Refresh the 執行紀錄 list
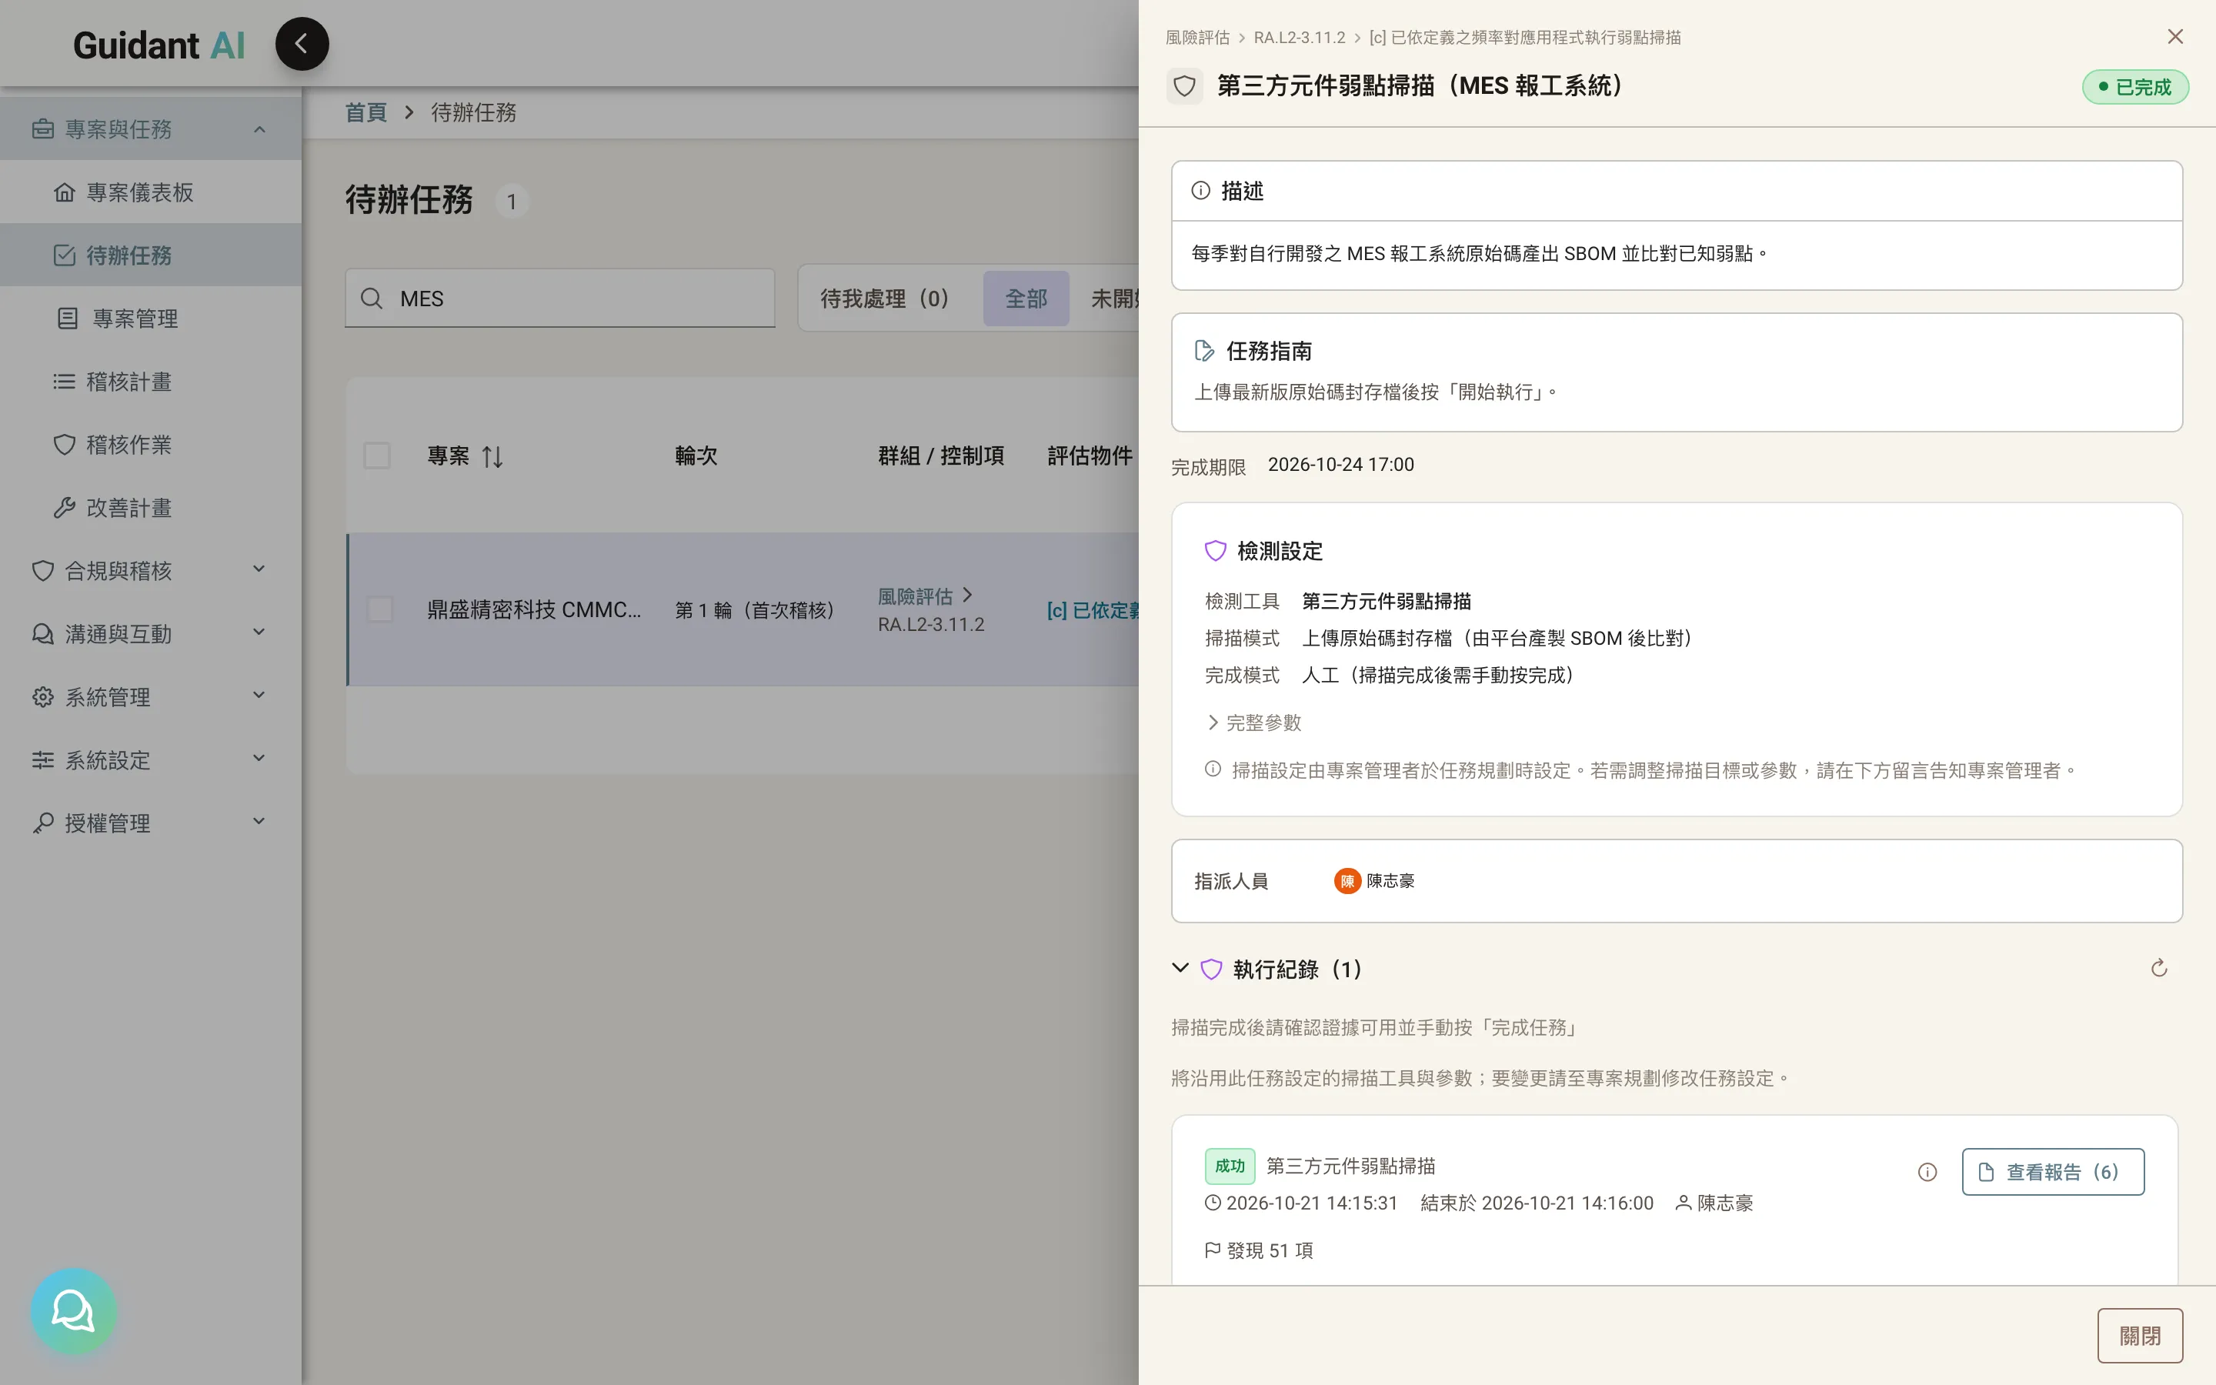The image size is (2216, 1385). (x=2158, y=968)
